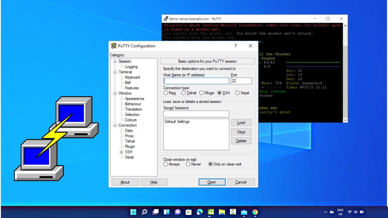This screenshot has height=218, width=388.
Task: Select Serial in the category tree
Action: point(129,157)
